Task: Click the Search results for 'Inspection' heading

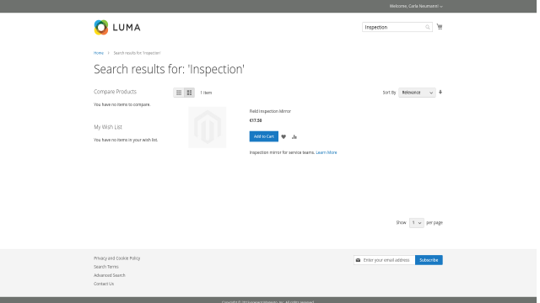Action: [x=169, y=69]
